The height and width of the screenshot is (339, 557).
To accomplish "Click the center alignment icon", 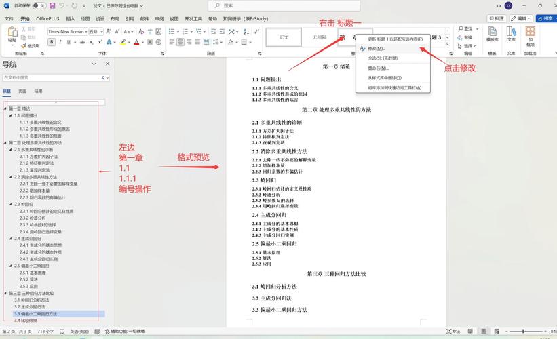I will [180, 42].
